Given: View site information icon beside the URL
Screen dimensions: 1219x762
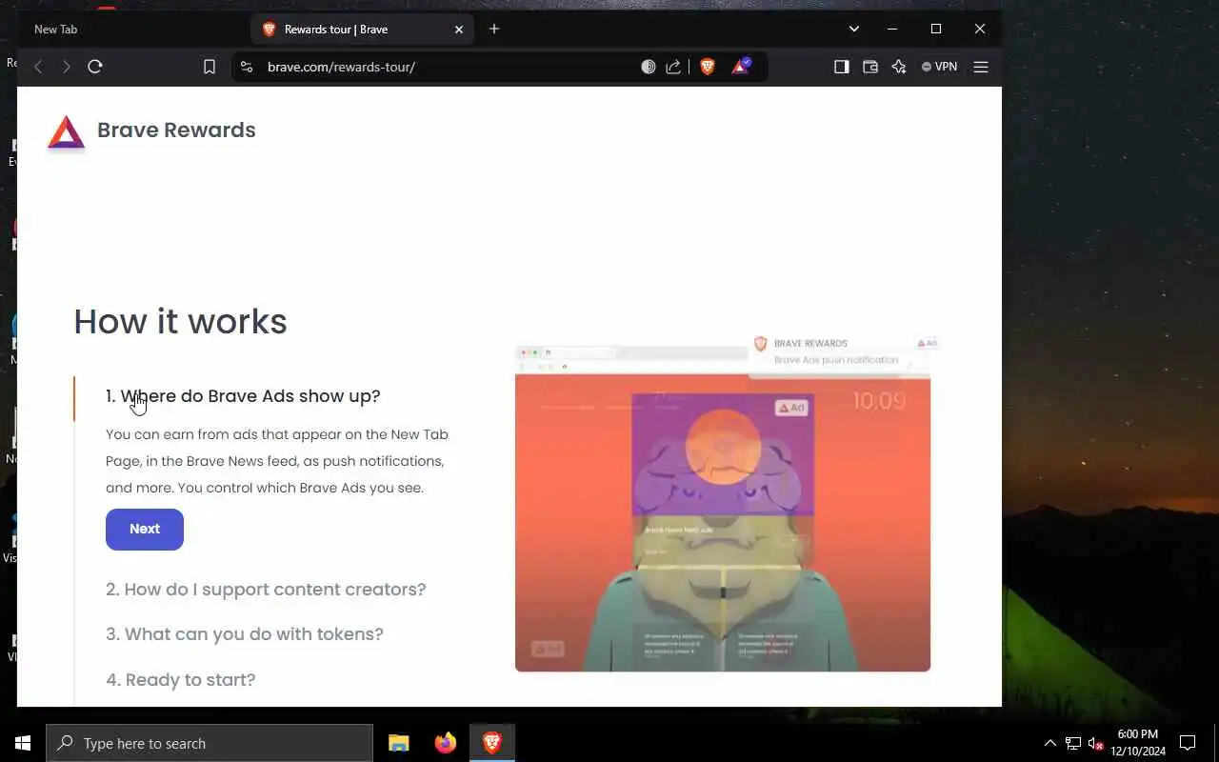Looking at the screenshot, I should pyautogui.click(x=247, y=67).
